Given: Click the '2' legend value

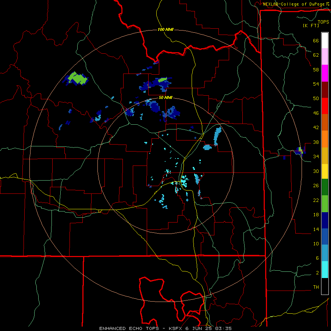Looking at the screenshot, I should 317,273.
